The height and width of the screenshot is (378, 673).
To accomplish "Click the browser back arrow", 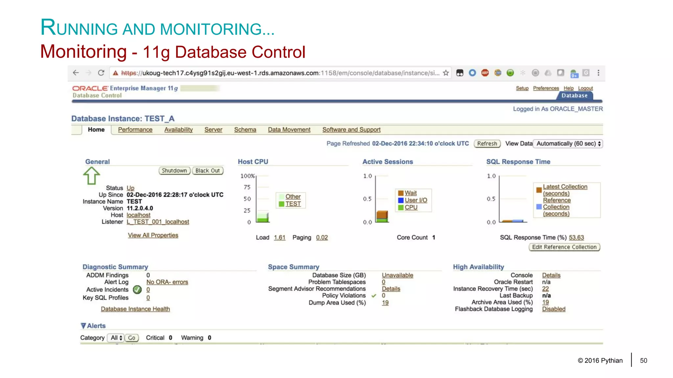I will tap(76, 73).
